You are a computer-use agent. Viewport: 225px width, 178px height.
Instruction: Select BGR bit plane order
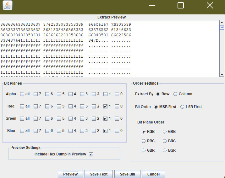click(165, 150)
